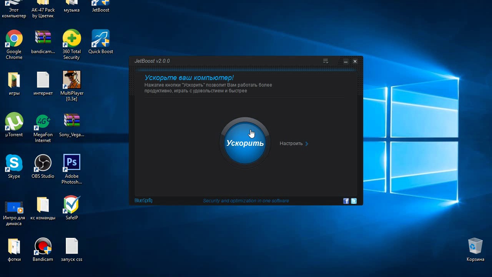Viewport: 492px width, 277px height.
Task: Select the OBS Studio shortcut
Action: [43, 167]
